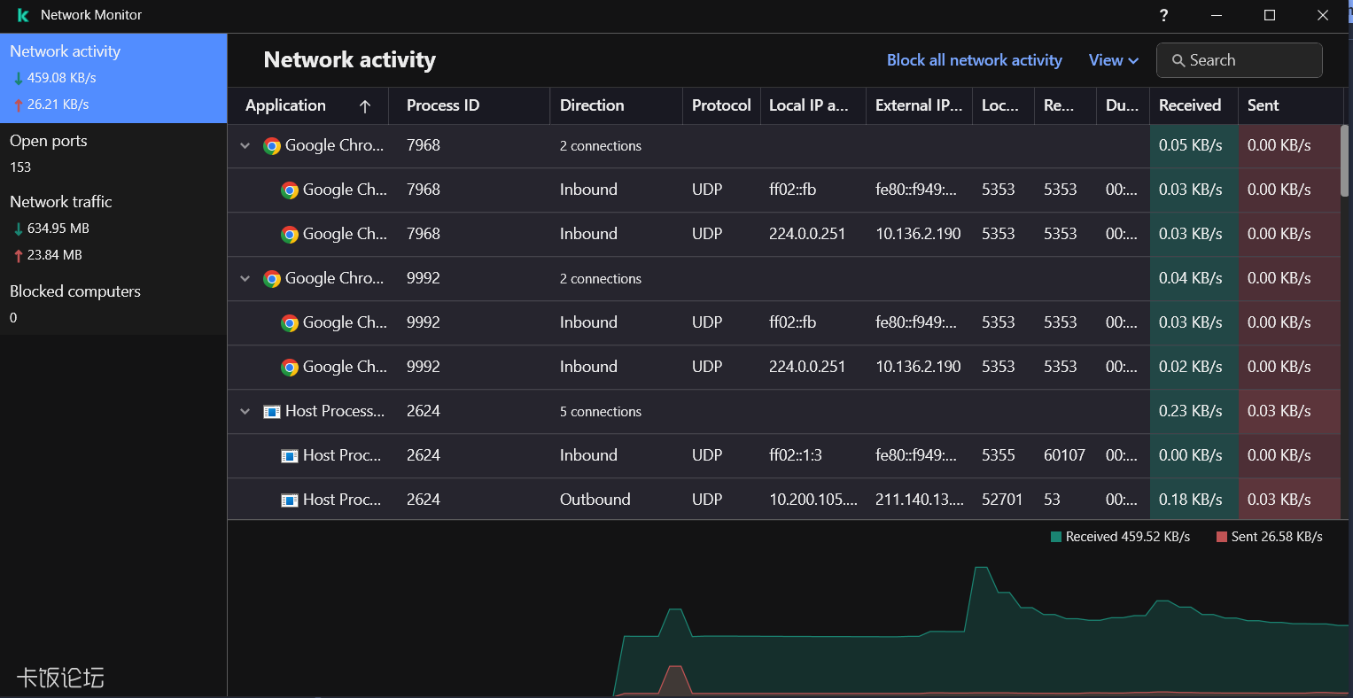The width and height of the screenshot is (1353, 698).
Task: Click the 0.18 KB/s received cell
Action: [1194, 500]
